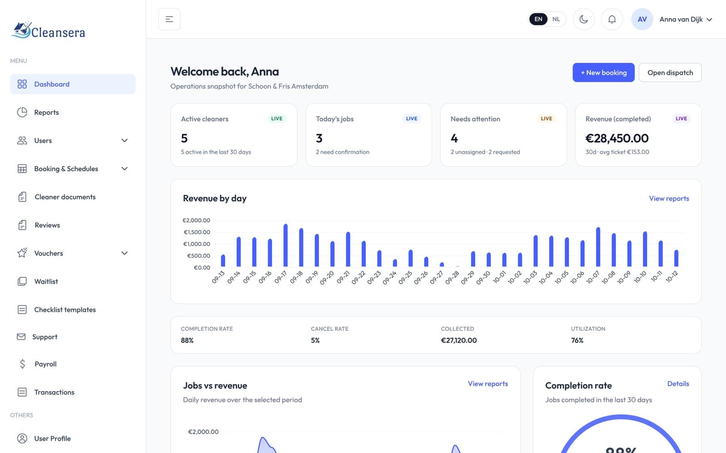This screenshot has height=453, width=726.
Task: Click the €28,450.00 revenue figure
Action: tap(617, 138)
